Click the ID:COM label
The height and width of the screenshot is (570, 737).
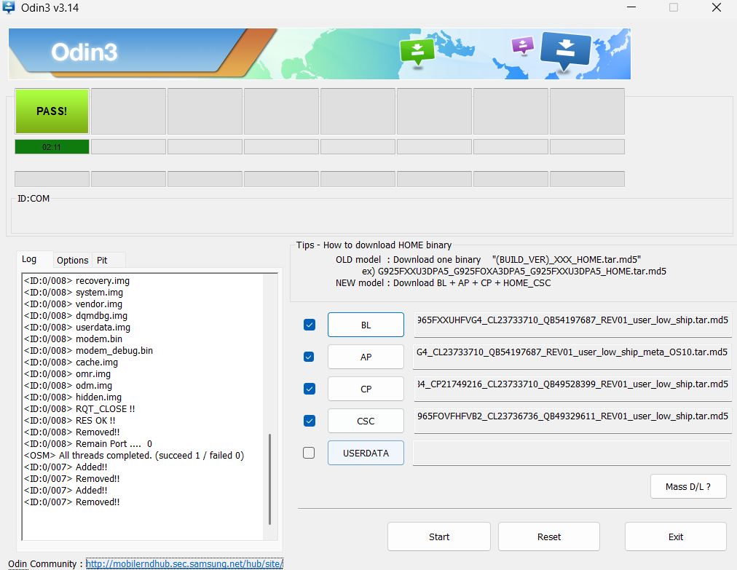pos(33,199)
